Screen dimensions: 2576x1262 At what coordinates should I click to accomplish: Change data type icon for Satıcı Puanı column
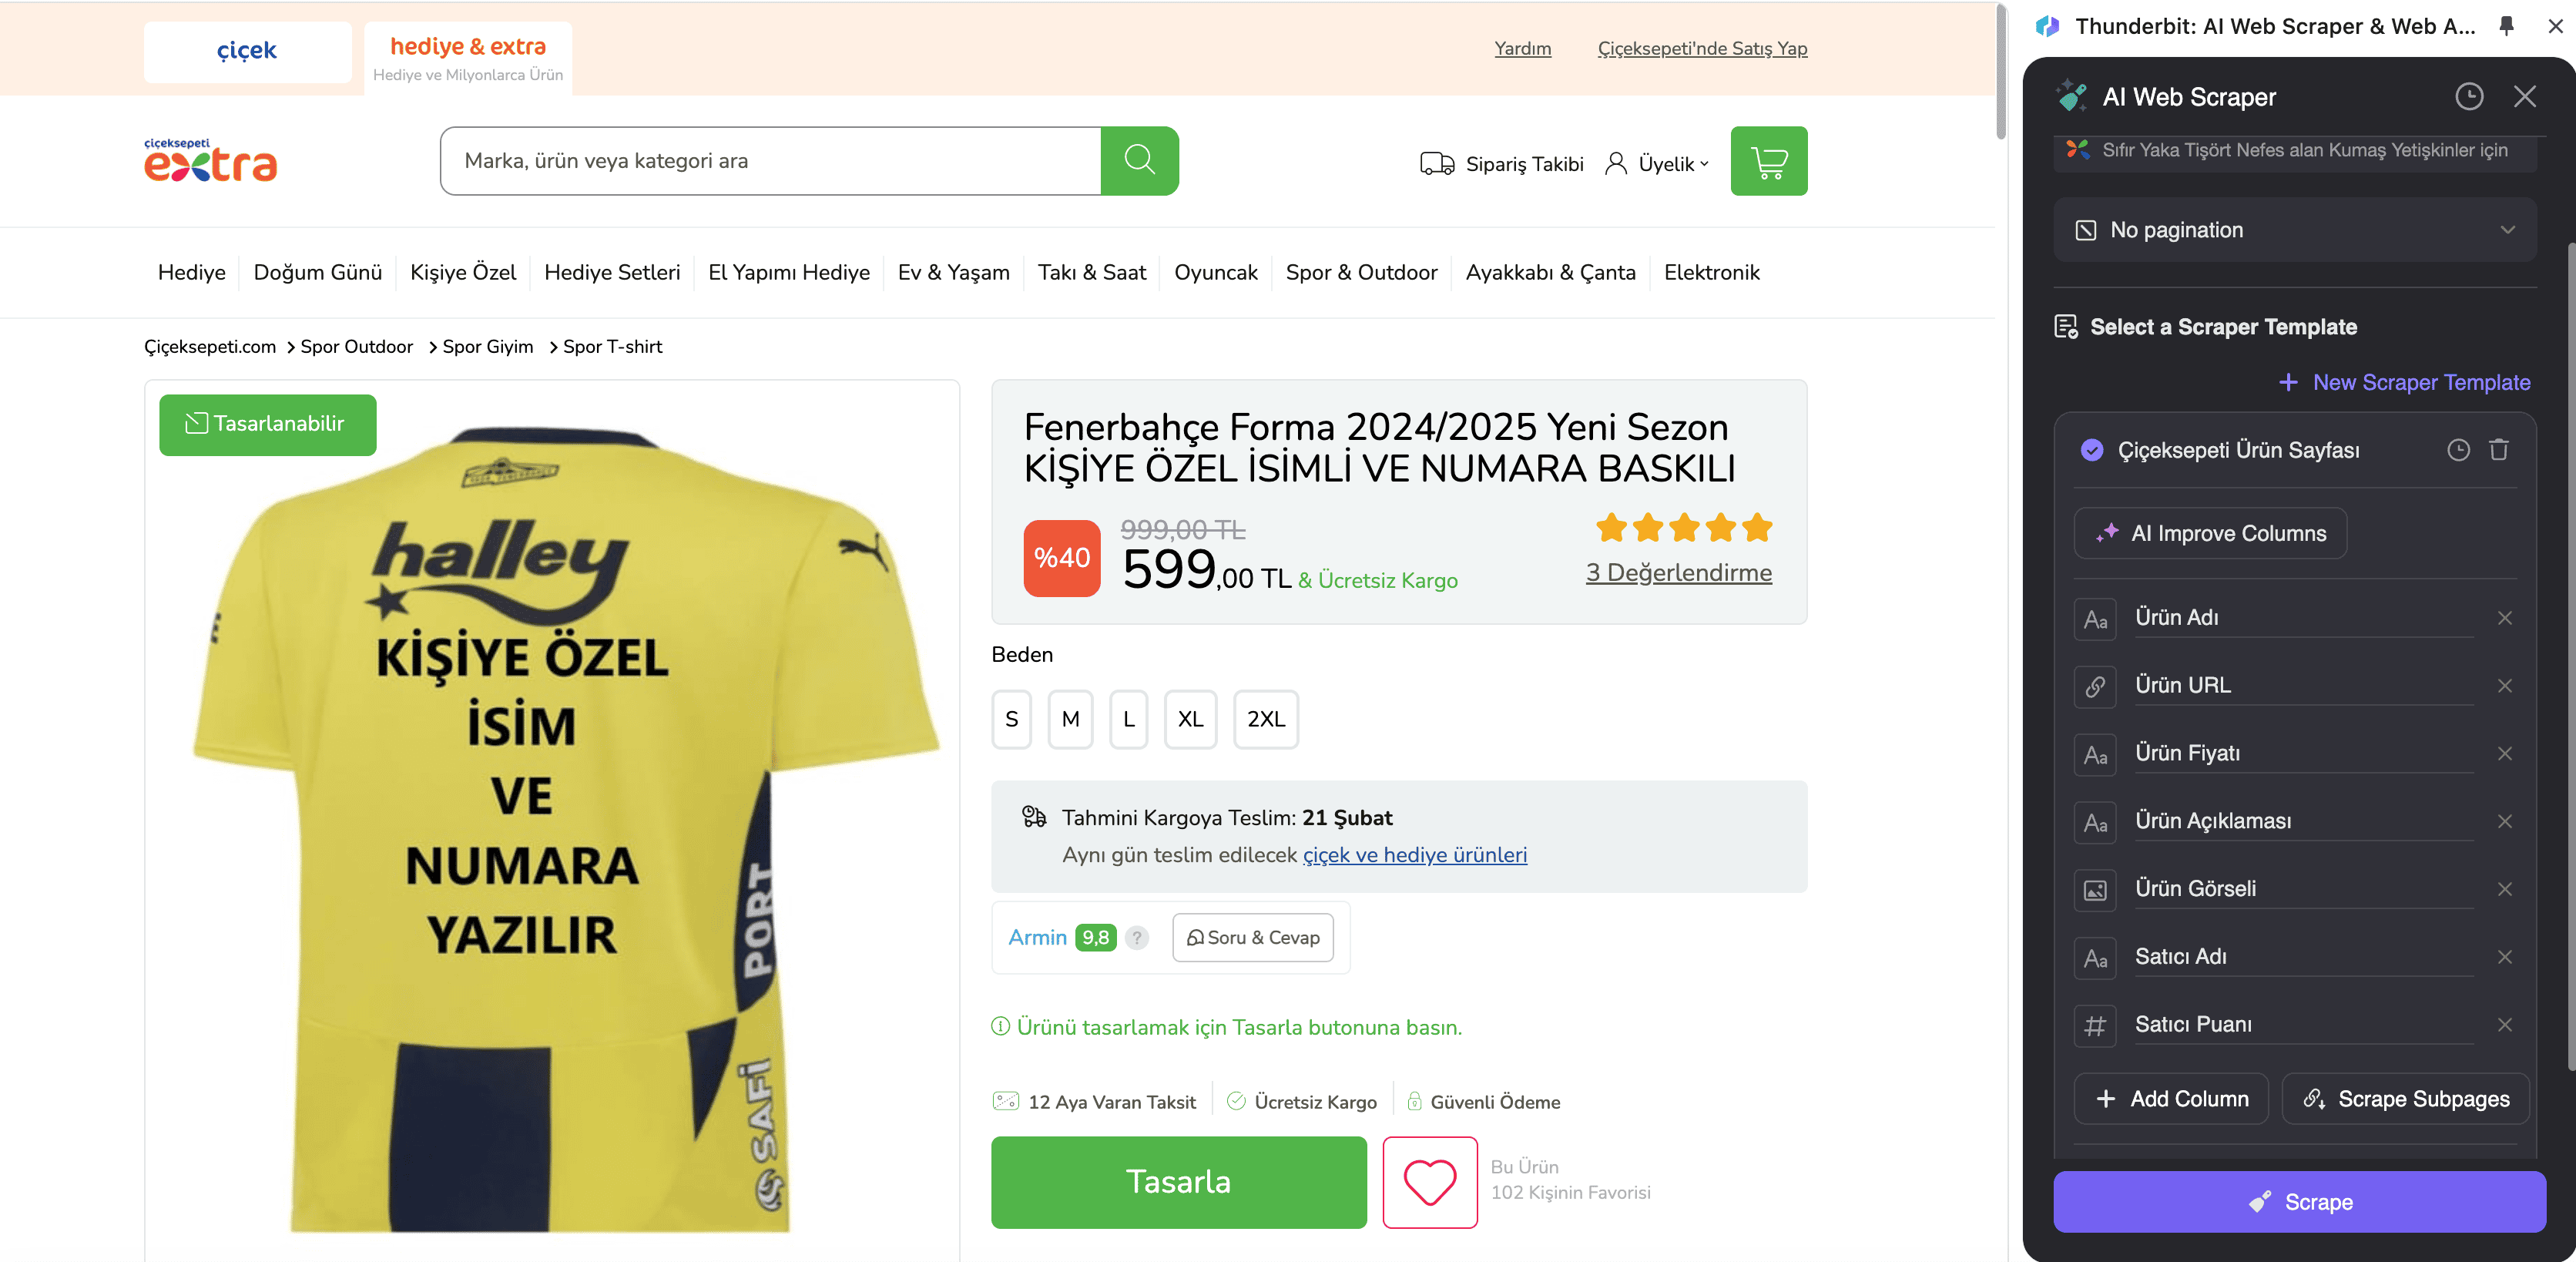pos(2094,1025)
